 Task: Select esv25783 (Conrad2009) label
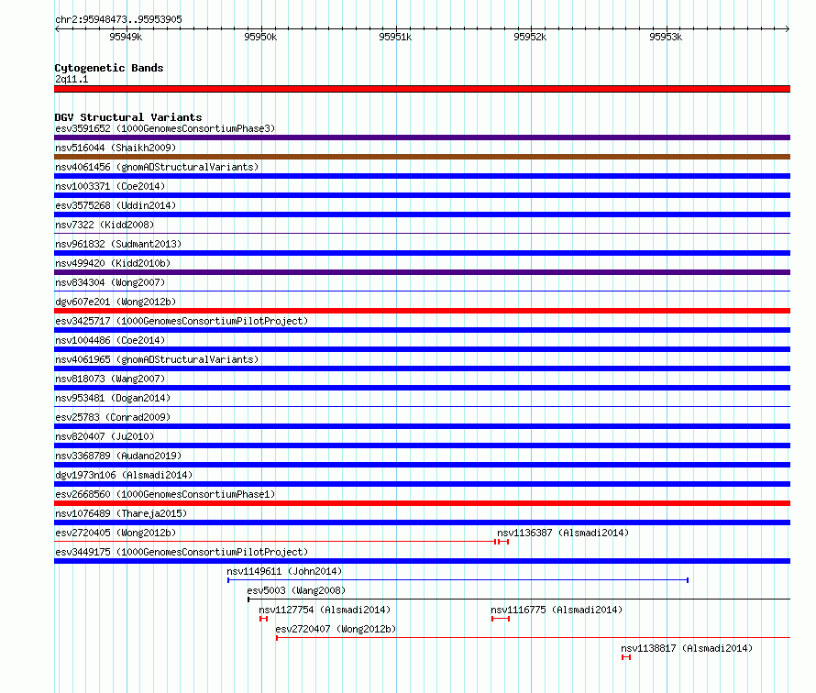click(x=113, y=417)
